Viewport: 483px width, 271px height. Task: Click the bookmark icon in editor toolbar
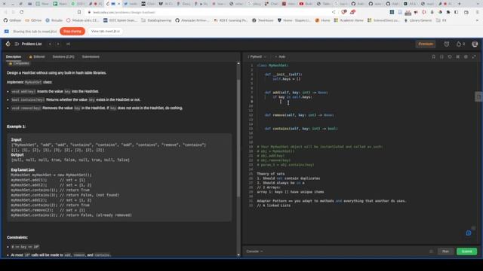click(433, 57)
